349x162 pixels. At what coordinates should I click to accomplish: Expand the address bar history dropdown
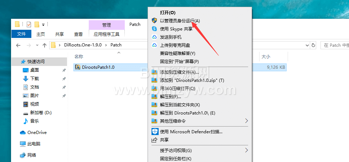307,45
